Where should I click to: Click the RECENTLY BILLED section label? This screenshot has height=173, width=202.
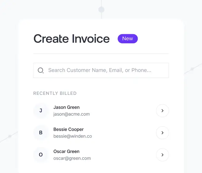click(x=55, y=93)
